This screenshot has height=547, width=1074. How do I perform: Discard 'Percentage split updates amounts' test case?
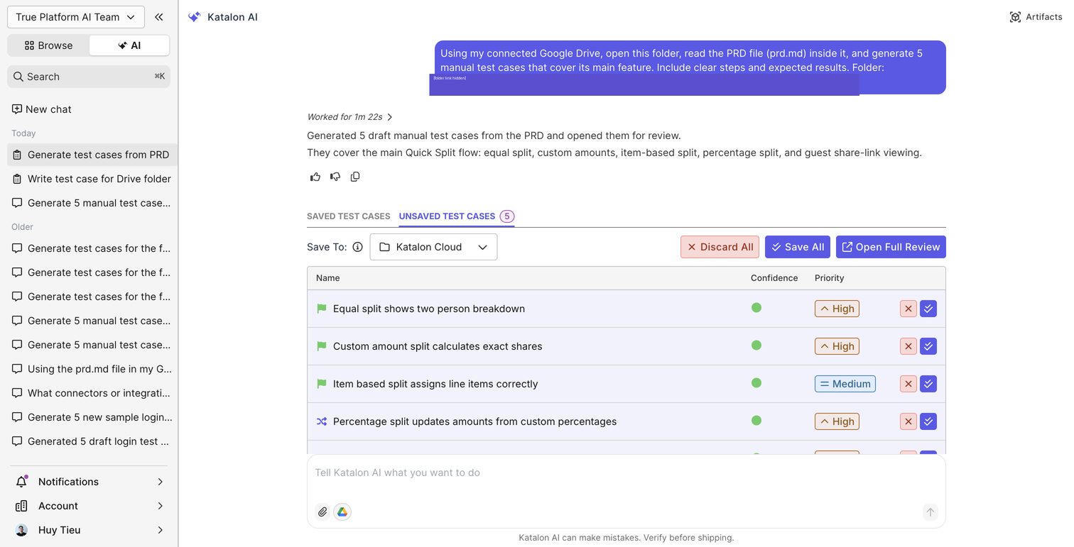point(908,421)
